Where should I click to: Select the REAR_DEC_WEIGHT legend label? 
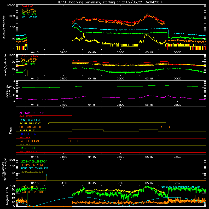tap(32, 172)
